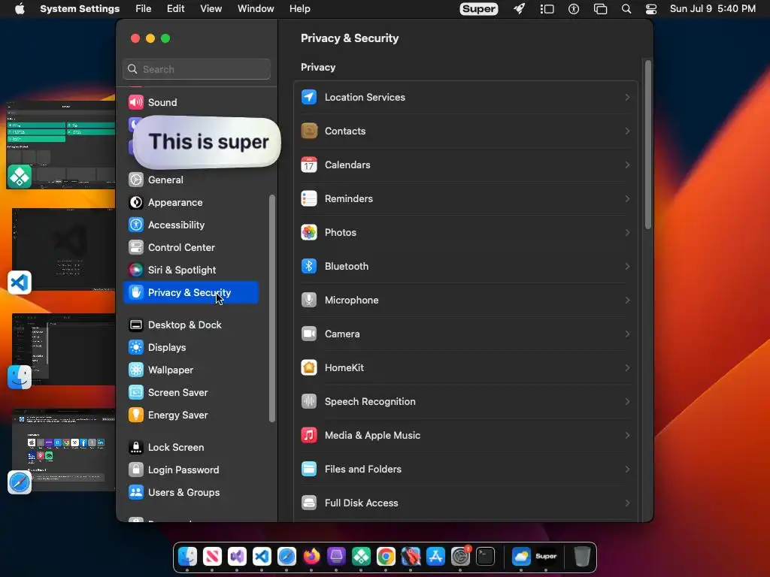The height and width of the screenshot is (577, 770).
Task: Select the Bluetooth privacy icon
Action: [x=309, y=267]
